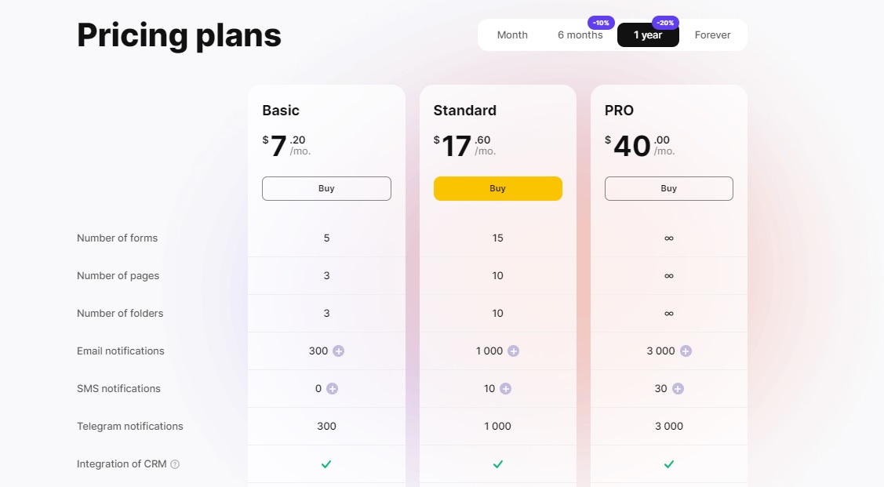The height and width of the screenshot is (487, 884).
Task: Click the plus icon beside Basic email notifications
Action: click(x=340, y=351)
